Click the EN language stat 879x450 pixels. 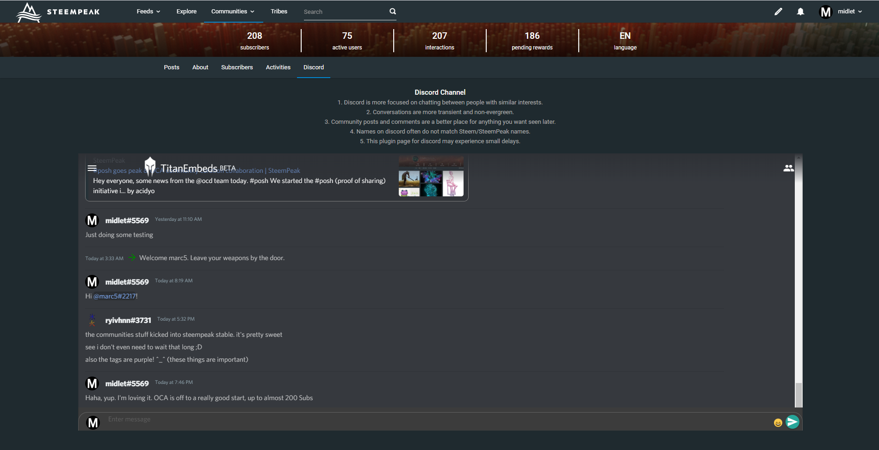[625, 41]
